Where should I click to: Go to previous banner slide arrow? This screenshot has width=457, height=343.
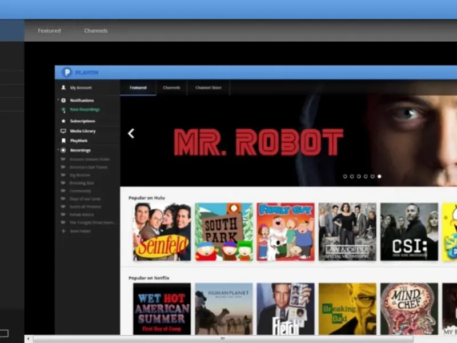tap(131, 134)
